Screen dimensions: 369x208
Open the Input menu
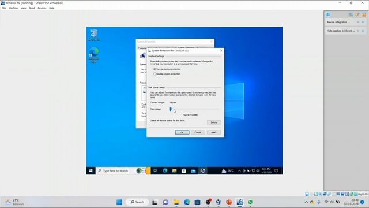click(x=32, y=8)
